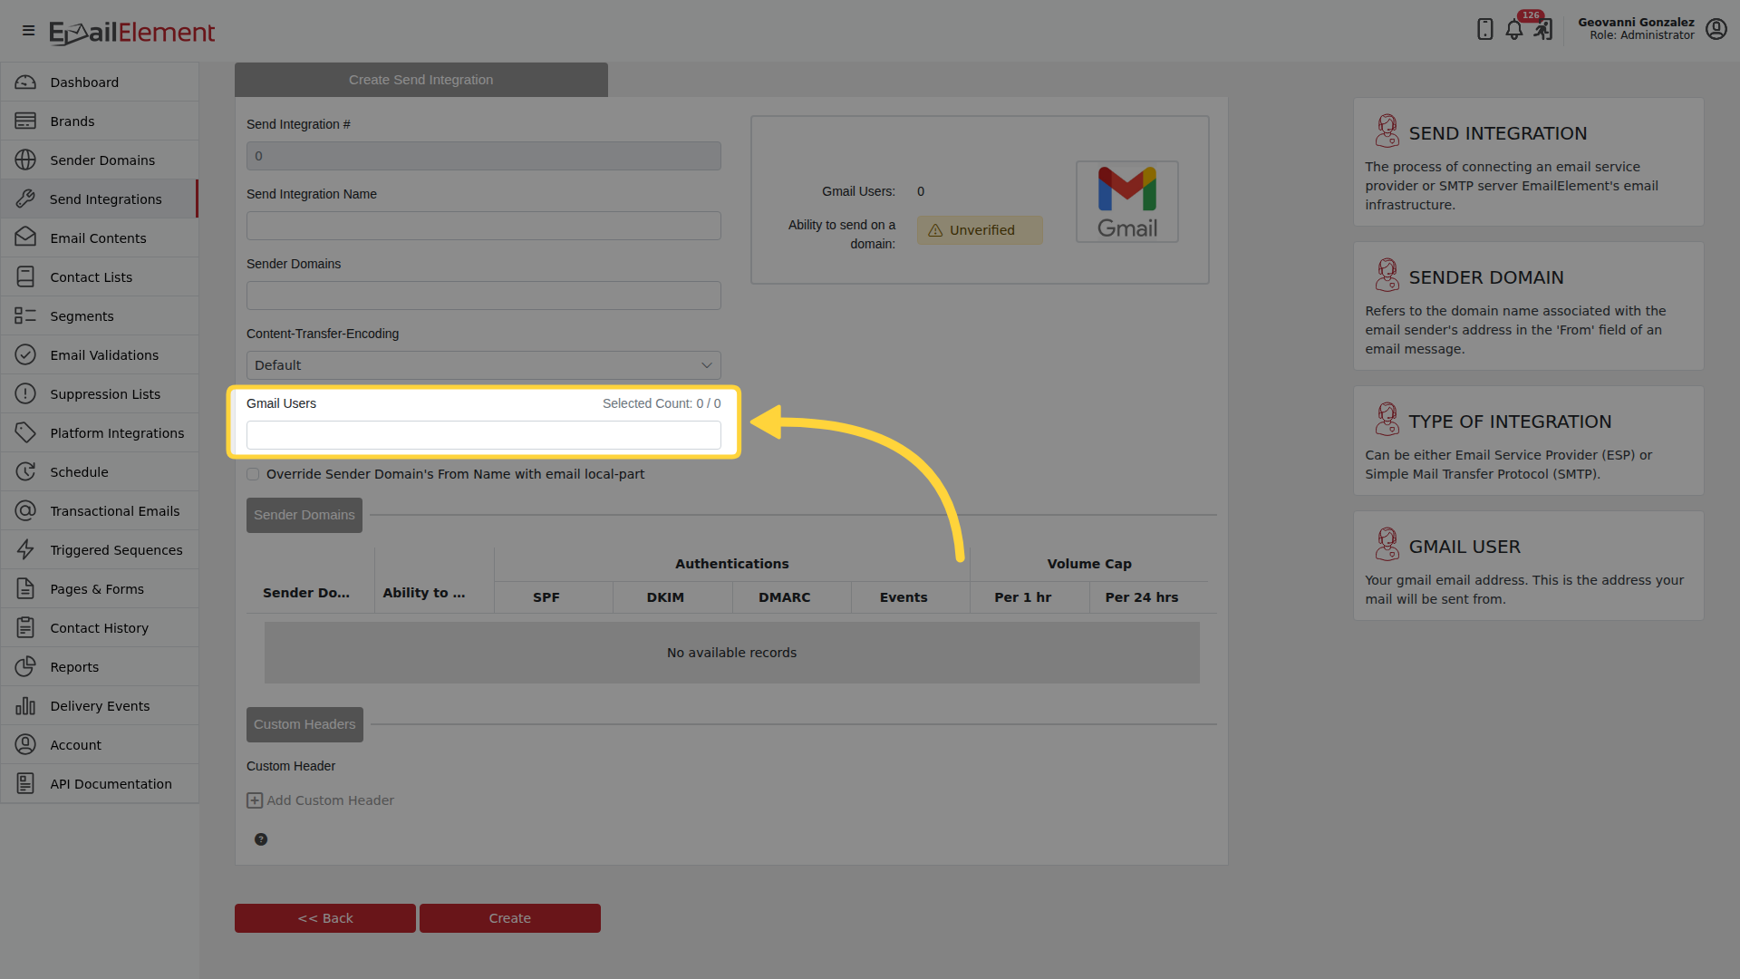Click the Segments sidebar icon
This screenshot has height=979, width=1740.
(25, 316)
